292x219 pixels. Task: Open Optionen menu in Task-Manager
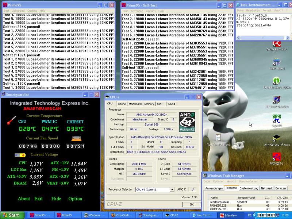point(218,181)
